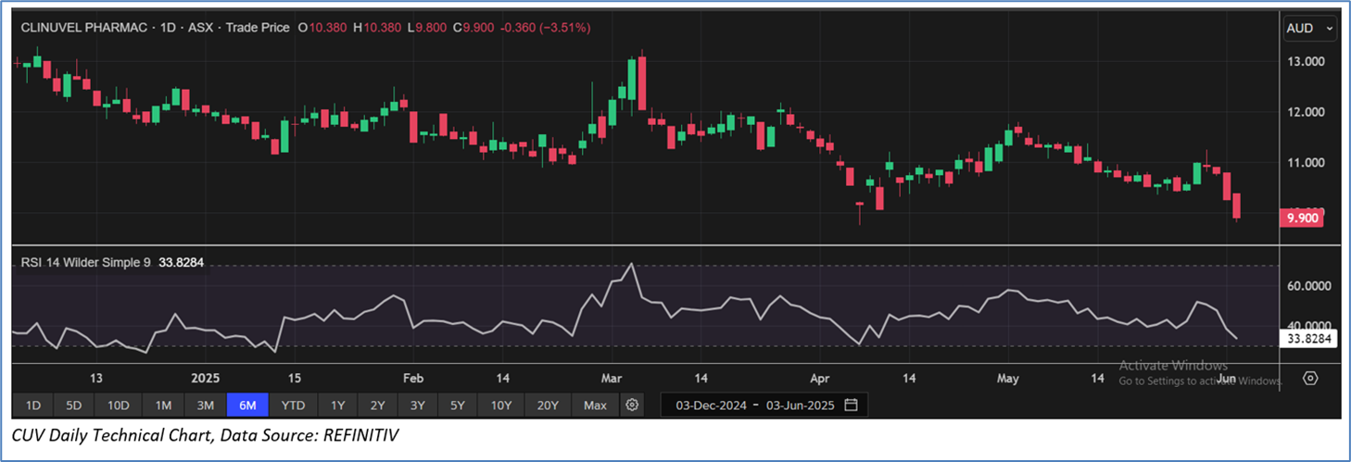Pick the 20Y range option
Viewport: 1351px width, 462px height.
tap(548, 406)
